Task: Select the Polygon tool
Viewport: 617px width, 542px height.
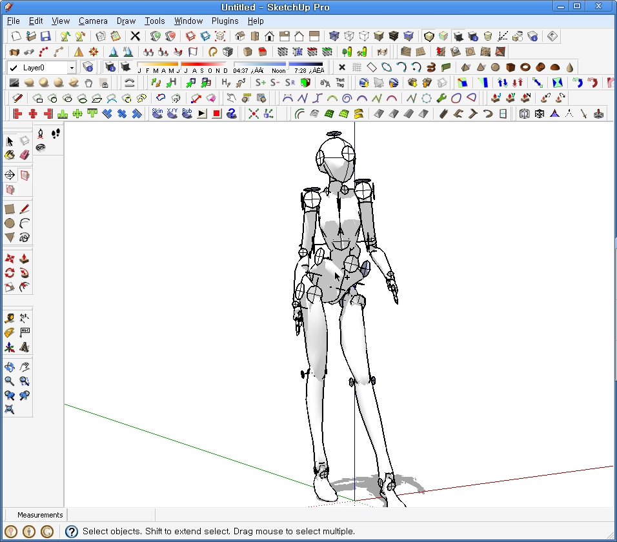Action: 10,237
